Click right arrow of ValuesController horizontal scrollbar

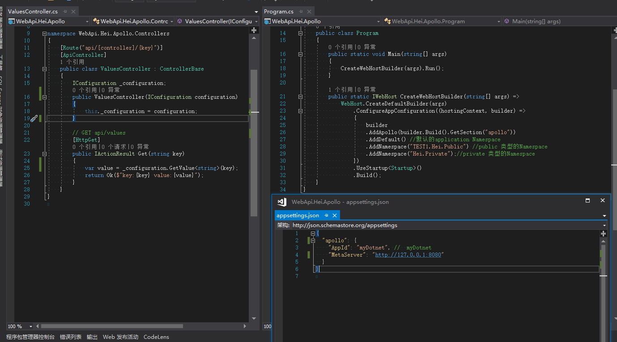(x=245, y=326)
